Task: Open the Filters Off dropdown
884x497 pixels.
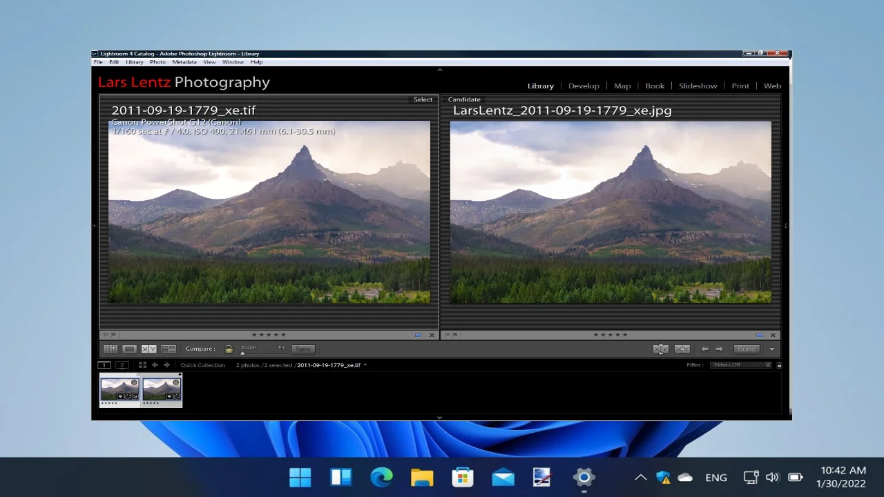Action: [x=740, y=365]
